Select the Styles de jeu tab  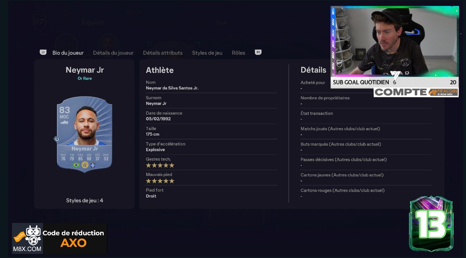point(207,53)
